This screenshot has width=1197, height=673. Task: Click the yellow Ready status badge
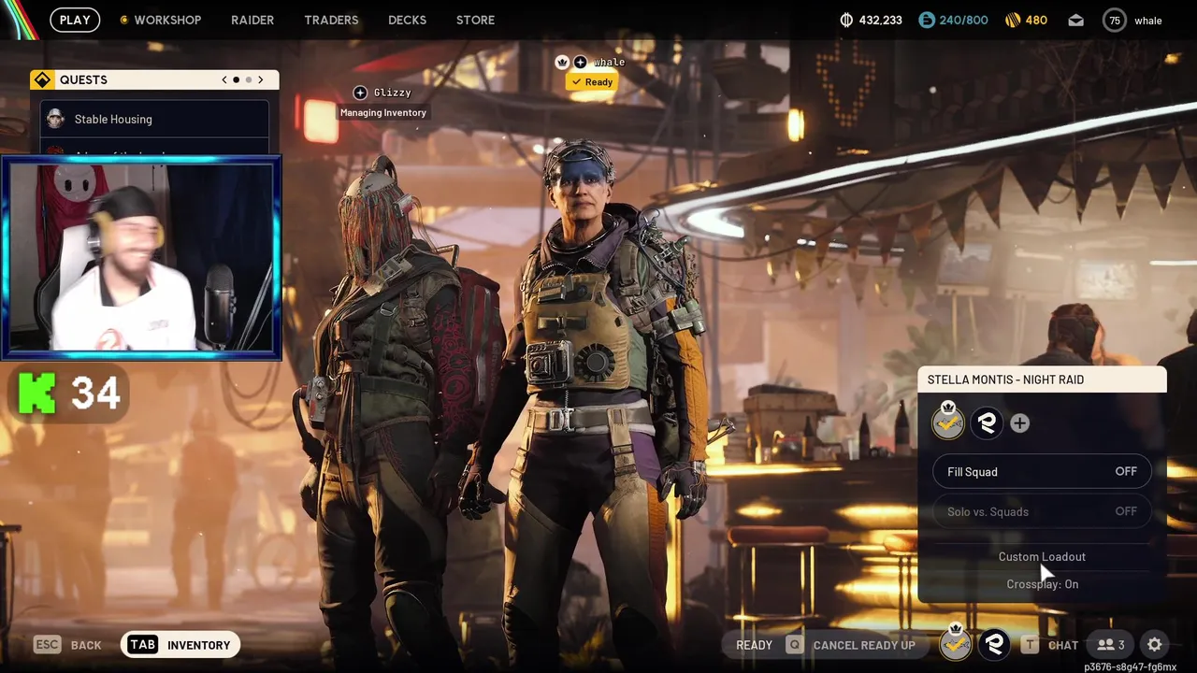click(590, 82)
